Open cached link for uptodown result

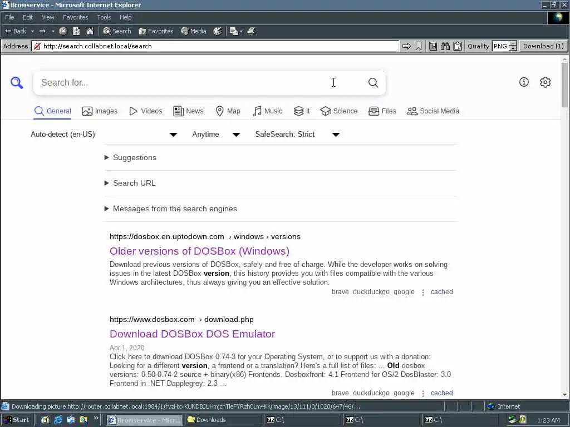coord(441,292)
